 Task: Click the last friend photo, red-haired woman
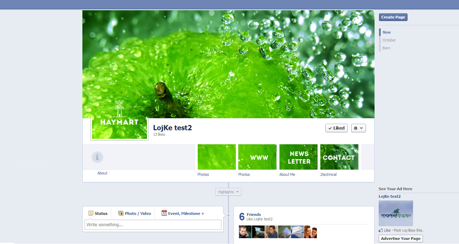[310, 232]
